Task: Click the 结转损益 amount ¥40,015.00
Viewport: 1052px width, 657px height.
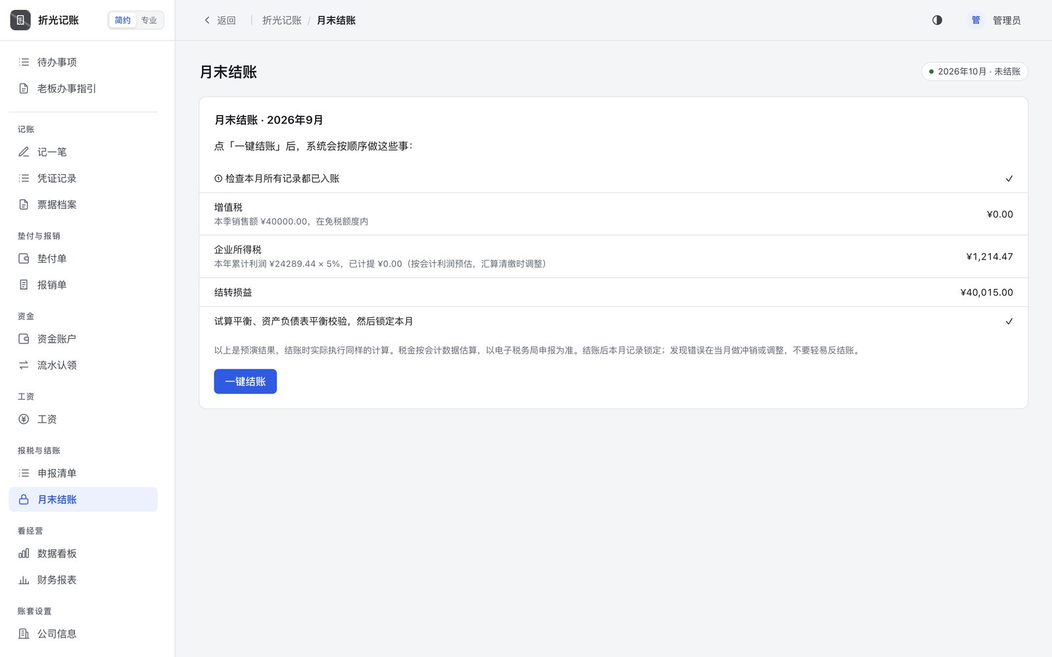Action: [x=986, y=292]
